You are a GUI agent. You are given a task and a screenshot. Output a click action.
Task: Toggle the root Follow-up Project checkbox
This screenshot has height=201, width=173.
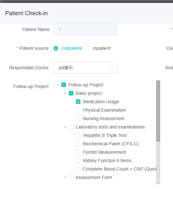click(64, 85)
